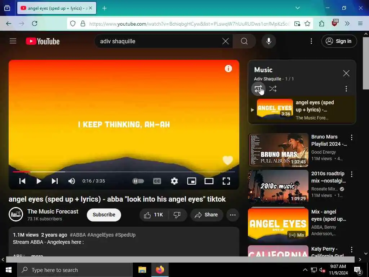Open 2010s roadtrip mix video title
Image resolution: width=369 pixels, height=277 pixels.
coord(328,177)
